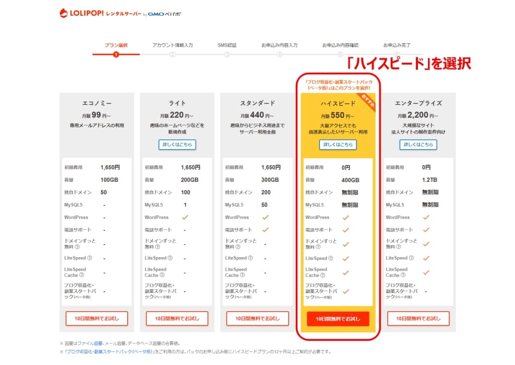The image size is (515, 365).
Task: Open LiteSpeed help icon in ハイスピード plan
Action: [331, 259]
